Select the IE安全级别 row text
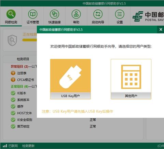The height and width of the screenshot is (149, 164). pos(25,120)
